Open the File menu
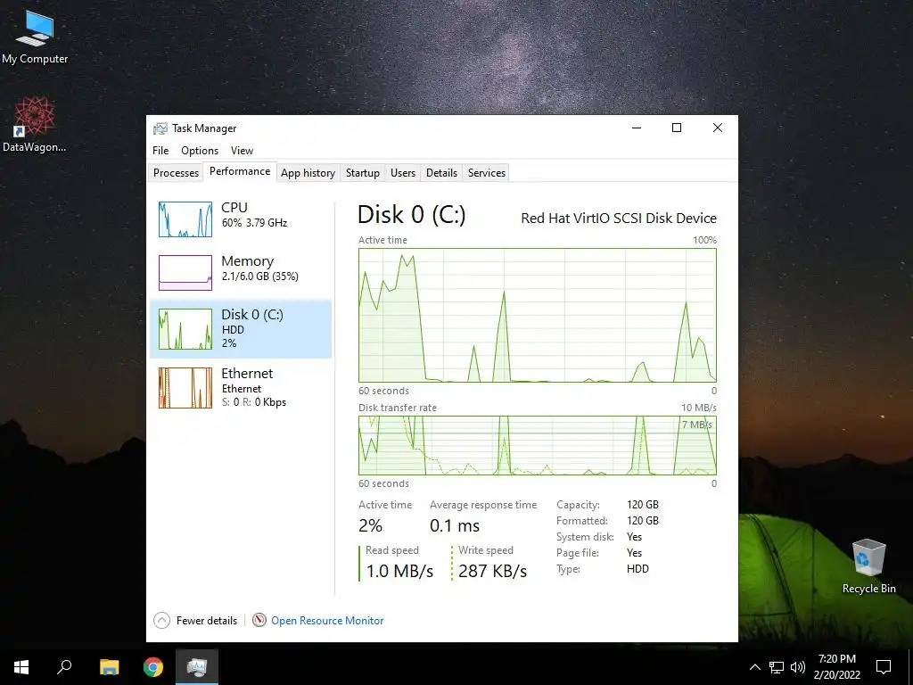The height and width of the screenshot is (685, 913). (160, 150)
